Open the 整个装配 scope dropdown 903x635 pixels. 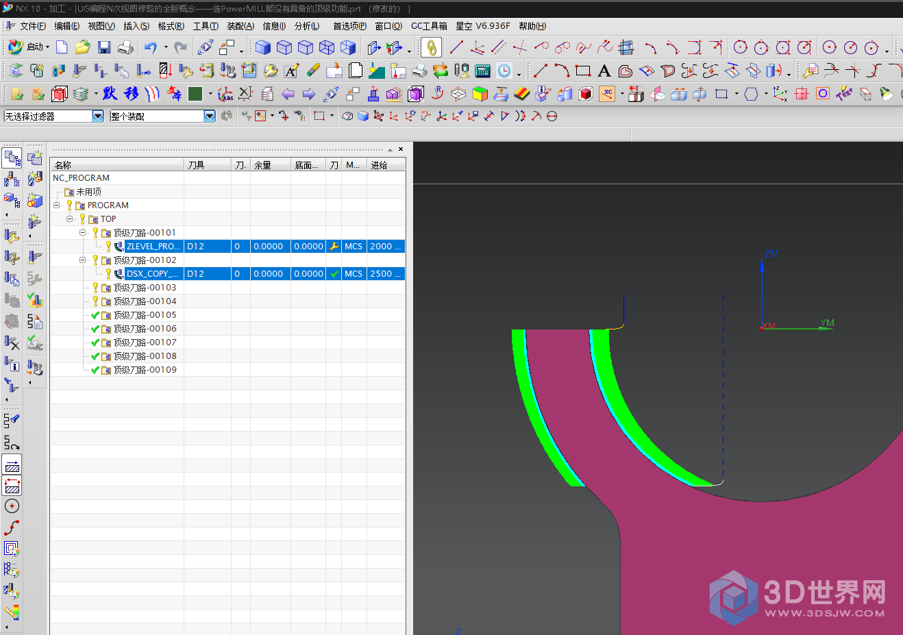click(210, 116)
